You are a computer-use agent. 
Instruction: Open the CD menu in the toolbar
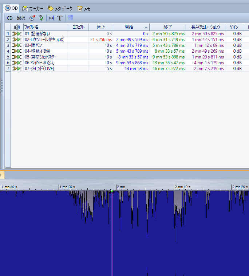tap(10, 18)
